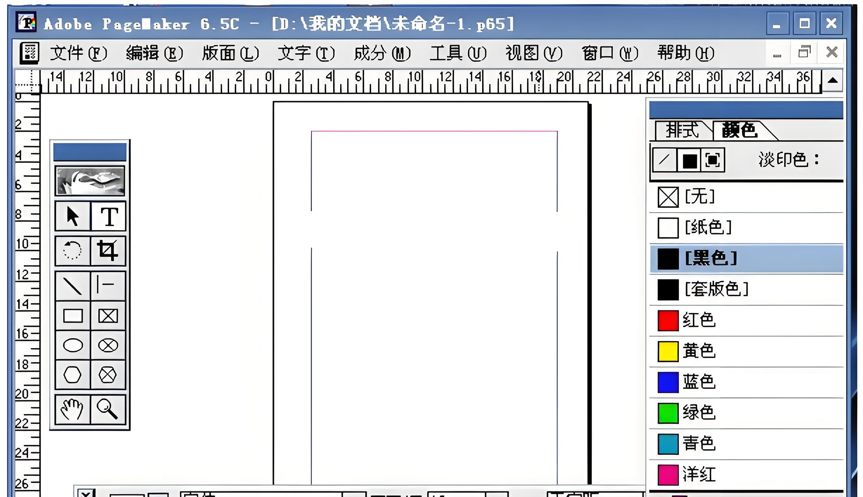Toggle the Both stroke and fill button
The width and height of the screenshot is (863, 497).
[713, 160]
